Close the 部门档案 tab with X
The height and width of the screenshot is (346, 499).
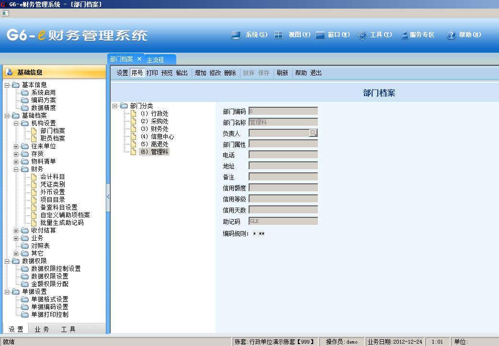(139, 59)
